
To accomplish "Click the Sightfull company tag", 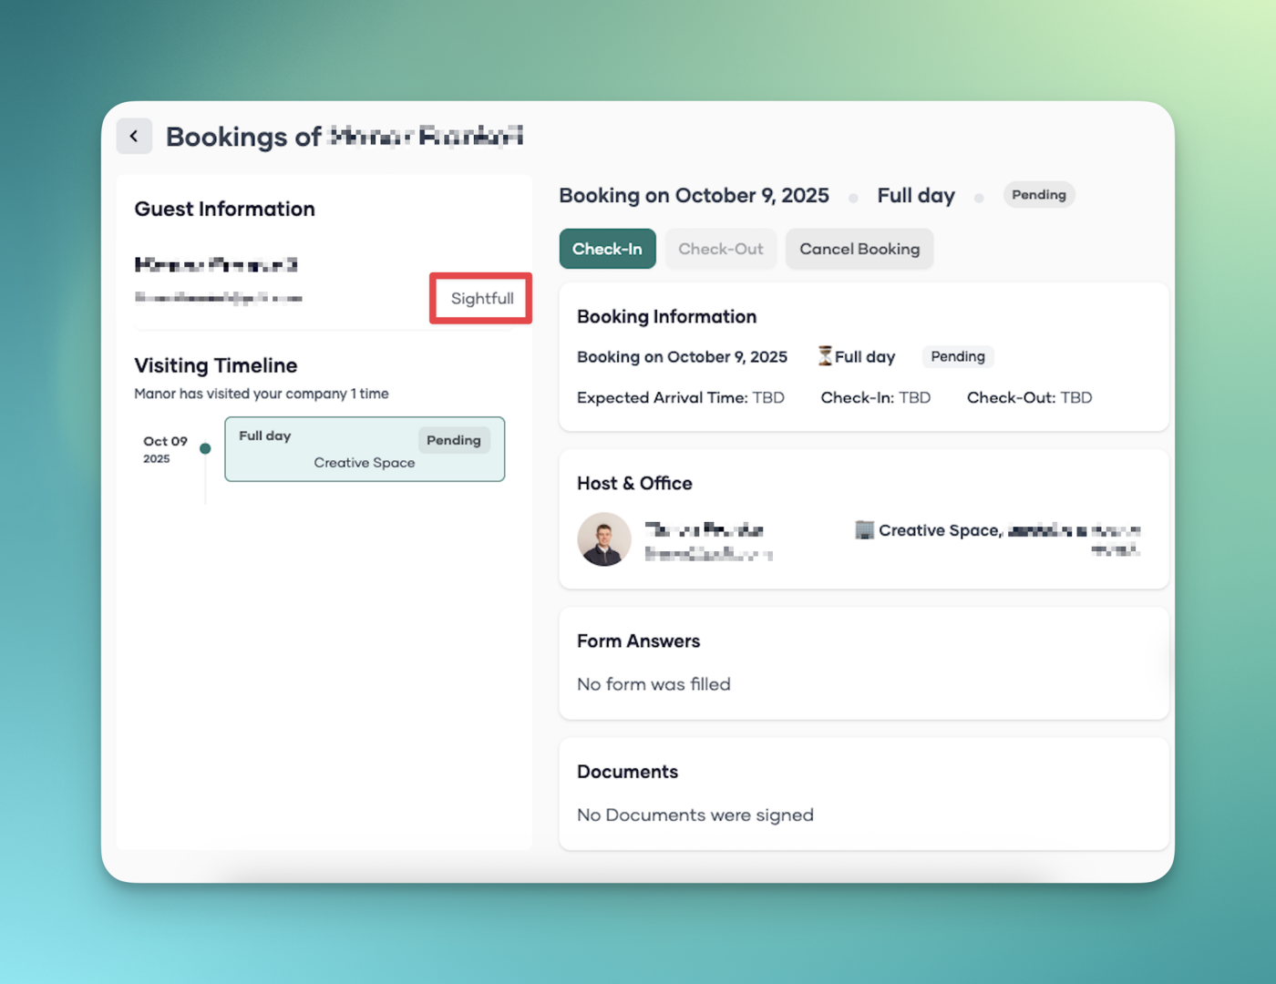I will [481, 298].
